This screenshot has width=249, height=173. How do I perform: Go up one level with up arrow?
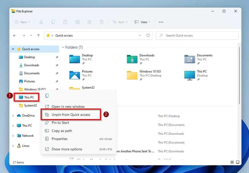point(38,36)
